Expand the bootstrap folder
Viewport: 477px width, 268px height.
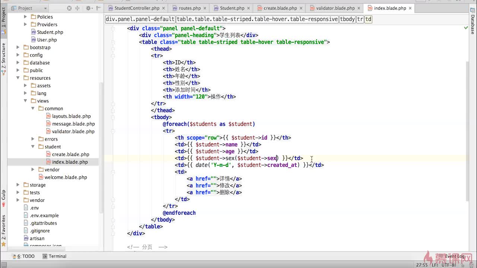pos(18,47)
